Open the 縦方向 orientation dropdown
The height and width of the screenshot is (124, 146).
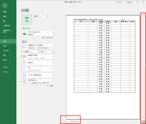click(x=38, y=63)
